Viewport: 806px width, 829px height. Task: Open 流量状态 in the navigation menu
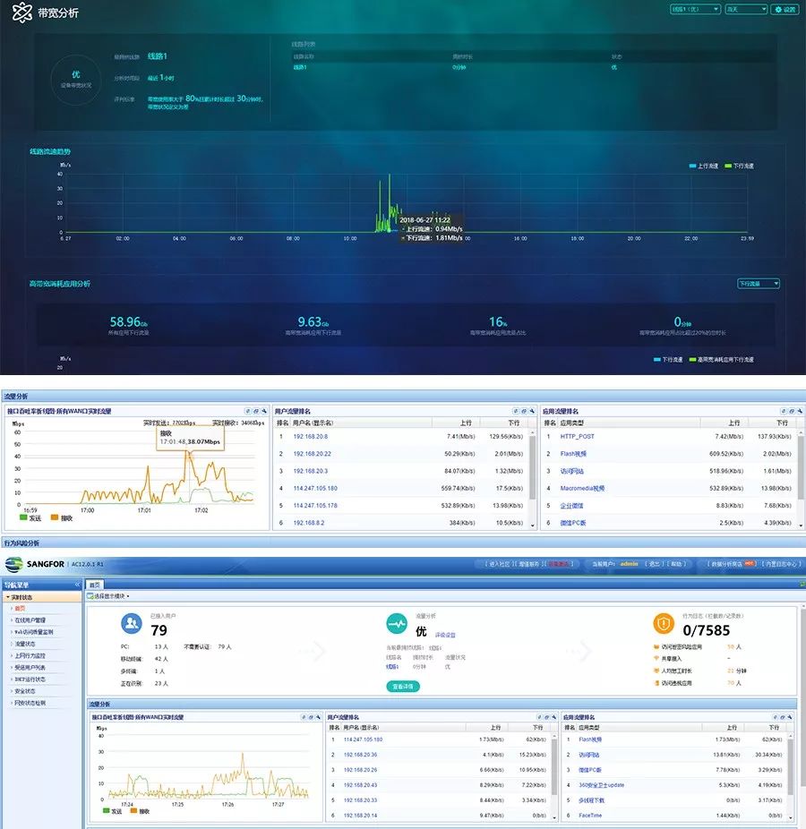click(x=25, y=643)
